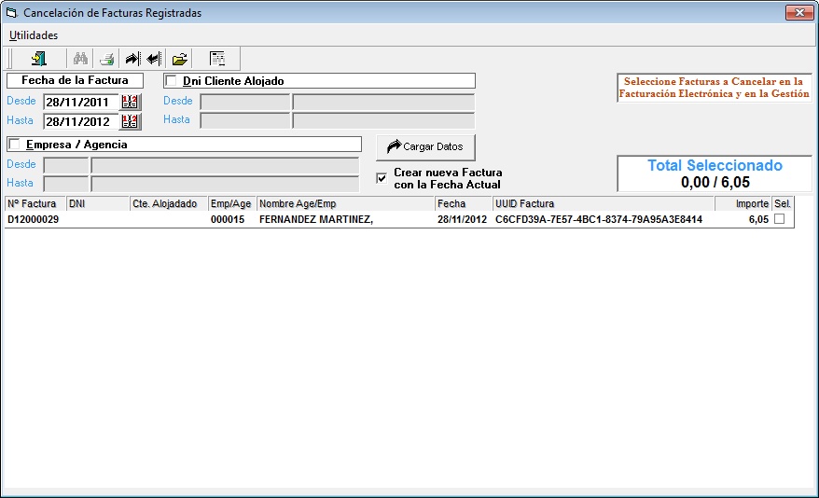Click the exit door toolbar icon
819x498 pixels.
click(x=37, y=59)
